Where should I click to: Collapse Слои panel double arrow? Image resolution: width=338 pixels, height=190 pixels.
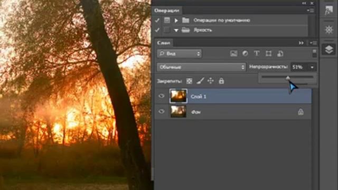301,43
